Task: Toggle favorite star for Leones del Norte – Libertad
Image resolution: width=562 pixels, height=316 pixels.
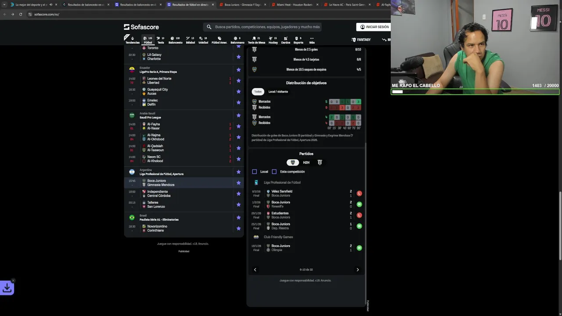Action: [x=238, y=81]
